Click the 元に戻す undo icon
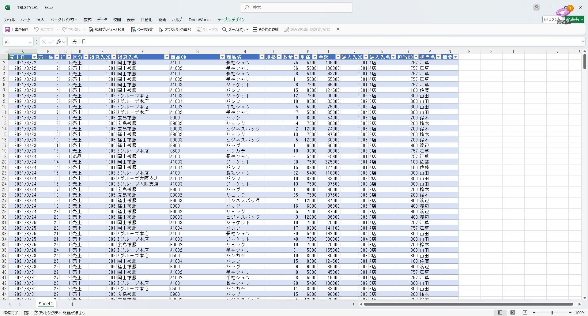 coord(36,30)
